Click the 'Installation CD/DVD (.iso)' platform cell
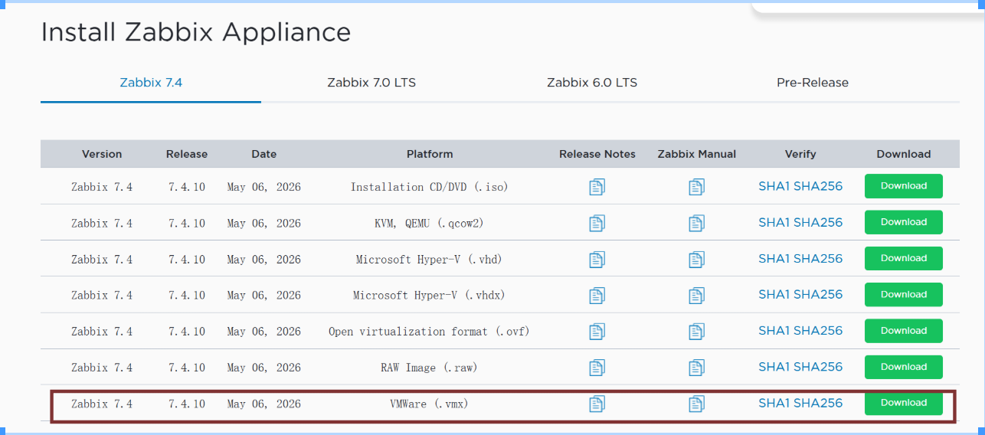The image size is (985, 435). coord(429,187)
